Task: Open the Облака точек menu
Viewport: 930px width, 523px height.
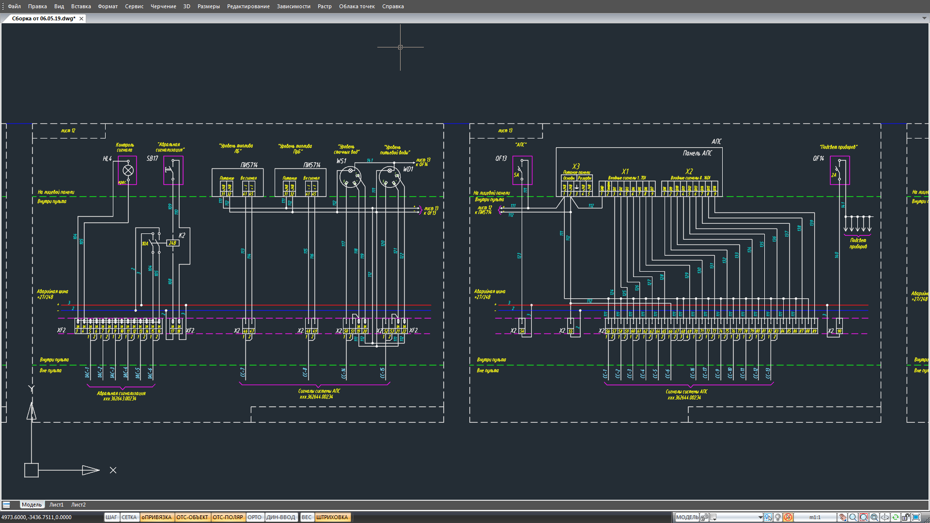Action: (x=357, y=6)
